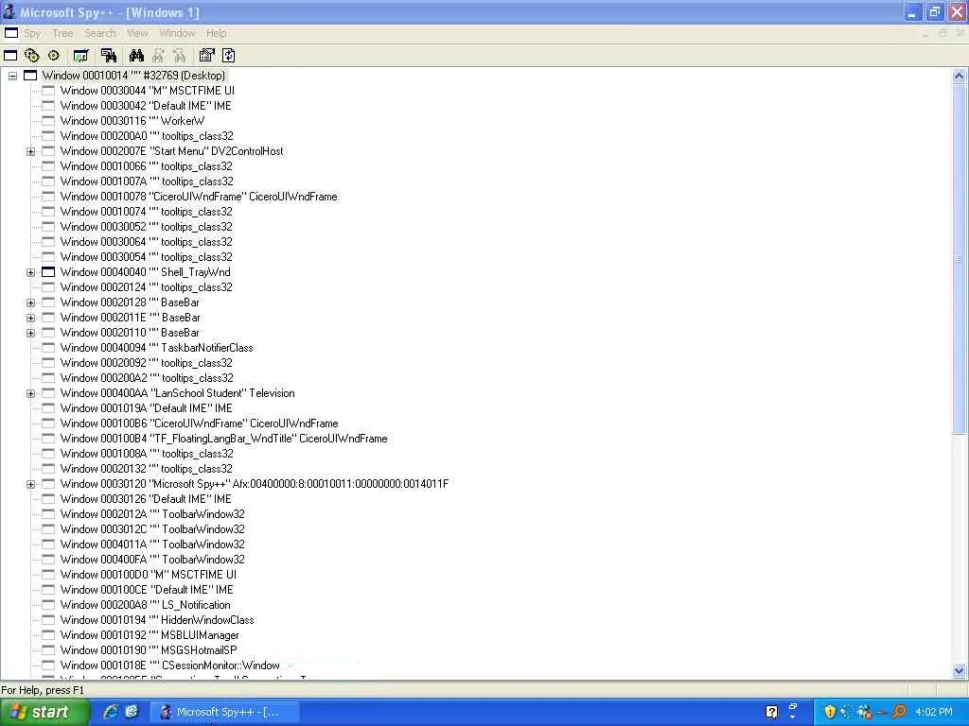
Task: Open the Tree menu
Action: tap(62, 33)
